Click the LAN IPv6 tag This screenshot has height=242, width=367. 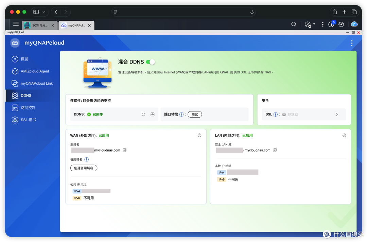(x=222, y=179)
